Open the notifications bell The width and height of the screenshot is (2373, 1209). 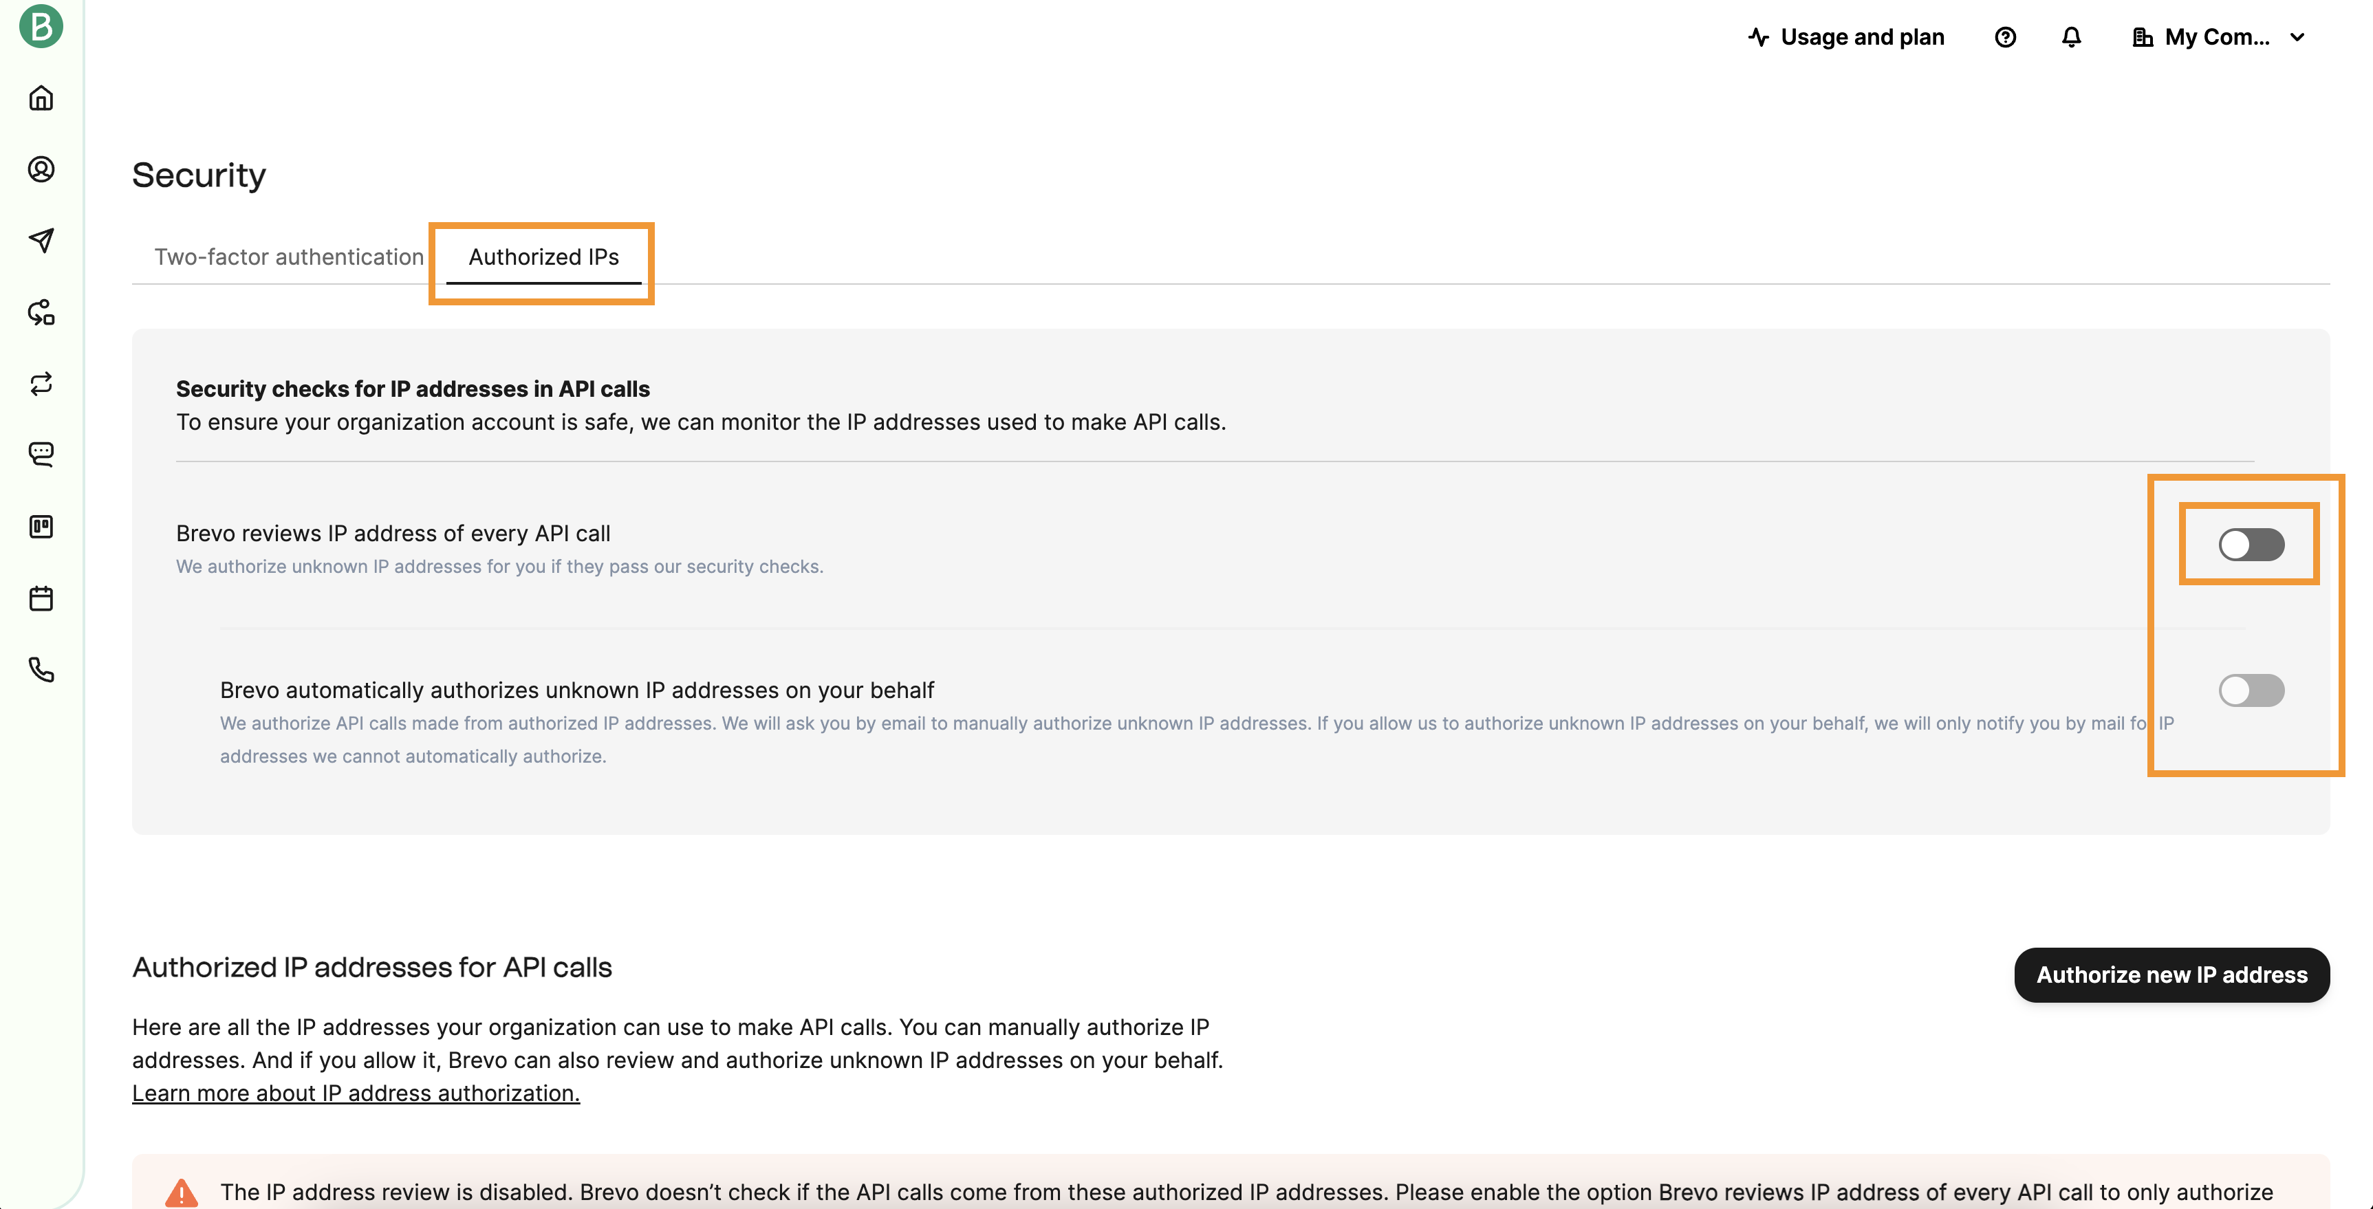[x=2072, y=37]
